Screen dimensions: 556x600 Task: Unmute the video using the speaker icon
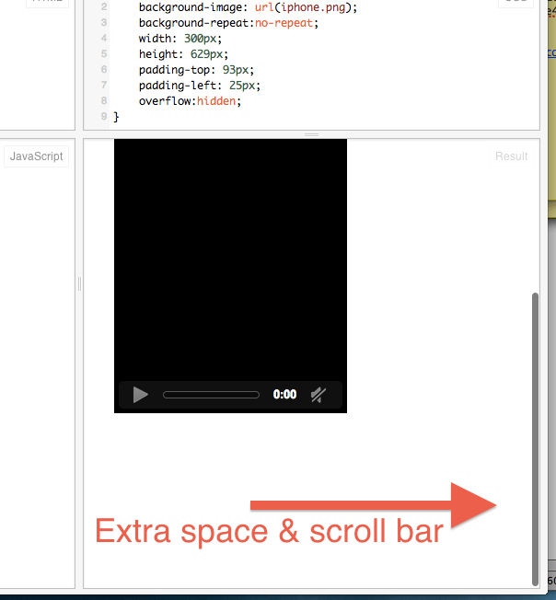click(x=319, y=395)
